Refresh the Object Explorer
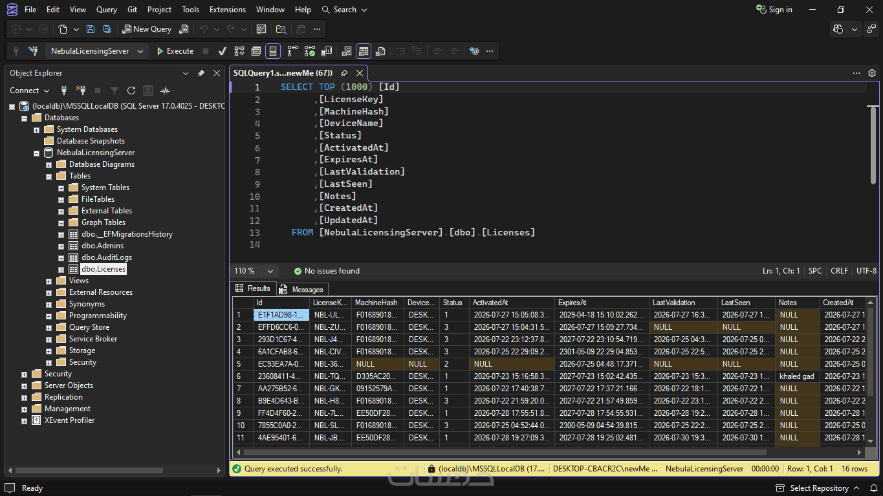 (131, 91)
